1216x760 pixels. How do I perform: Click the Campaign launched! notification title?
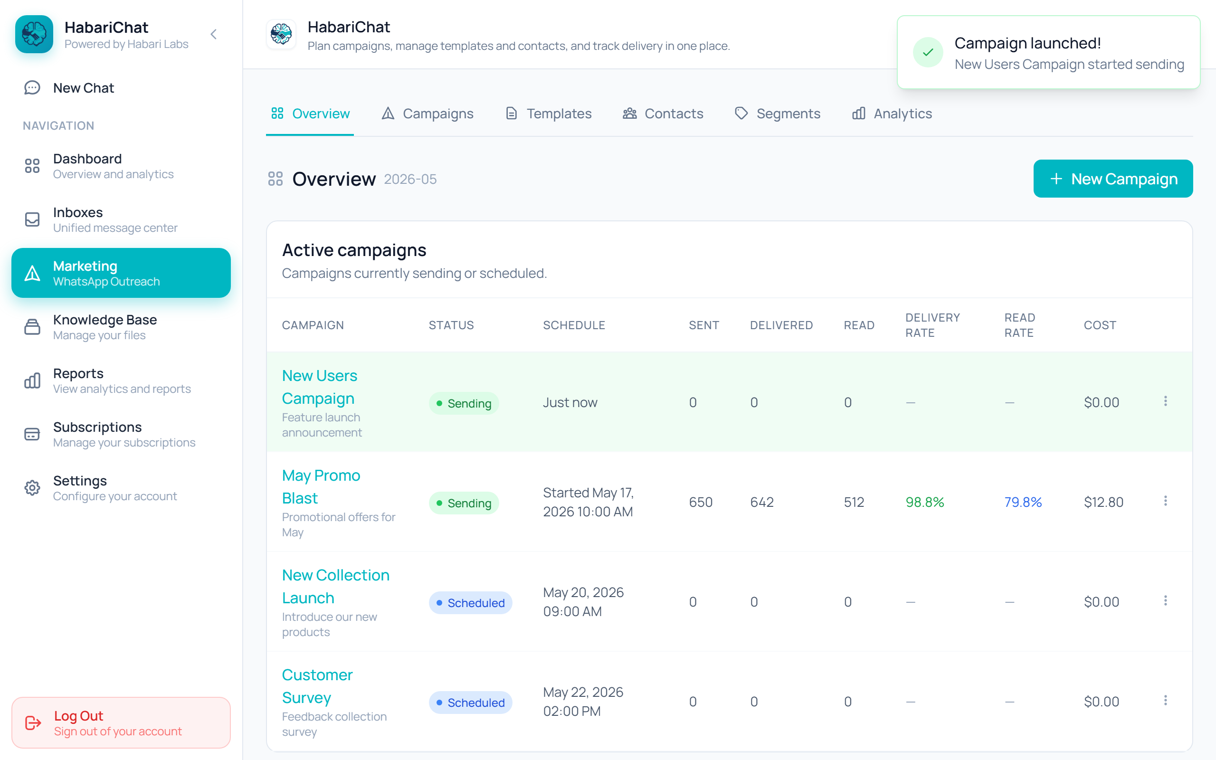1027,43
